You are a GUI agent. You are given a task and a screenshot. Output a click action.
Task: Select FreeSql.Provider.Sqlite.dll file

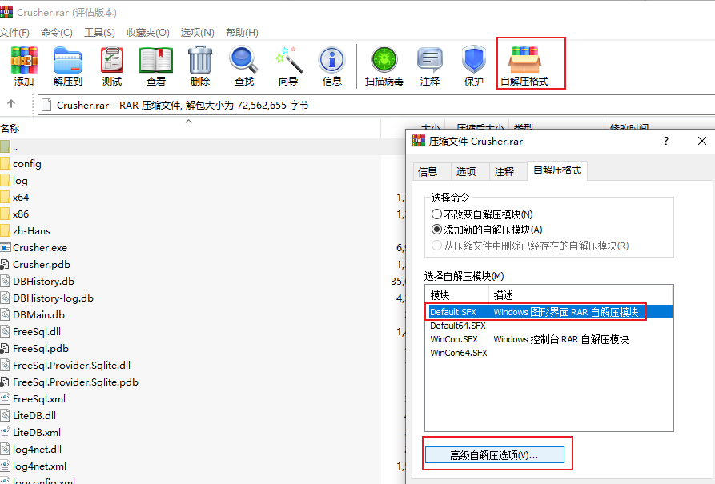coord(71,366)
